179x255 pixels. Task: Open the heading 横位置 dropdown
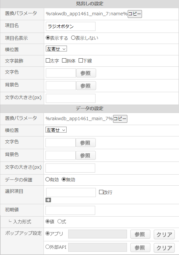point(56,49)
